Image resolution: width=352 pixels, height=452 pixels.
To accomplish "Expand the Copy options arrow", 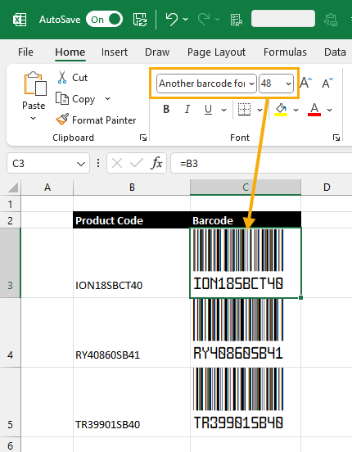I will coord(107,98).
